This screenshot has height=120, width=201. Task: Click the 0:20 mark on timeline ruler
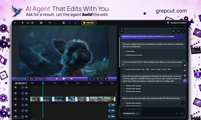pyautogui.click(x=78, y=83)
